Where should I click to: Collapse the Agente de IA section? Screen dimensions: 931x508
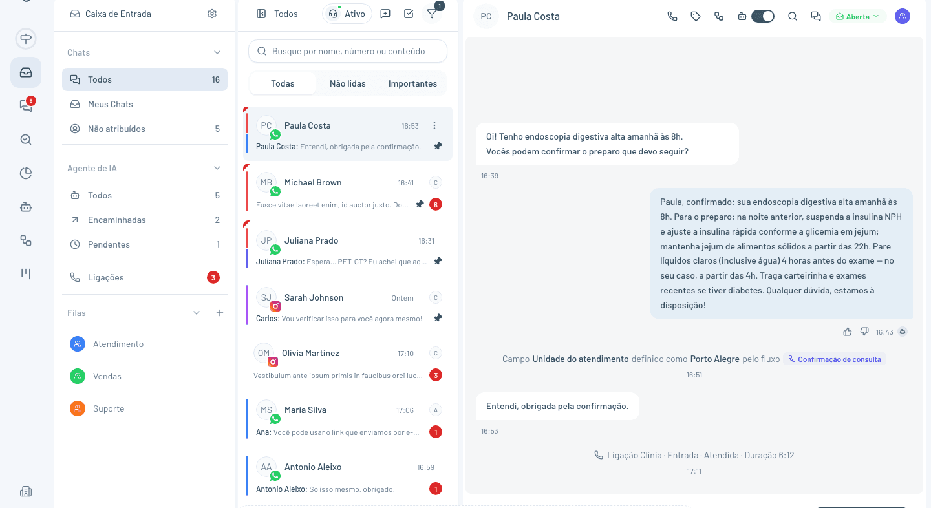(217, 168)
